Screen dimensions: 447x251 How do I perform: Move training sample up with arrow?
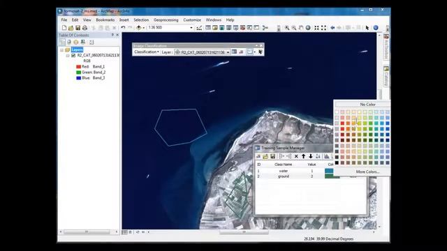pyautogui.click(x=303, y=156)
